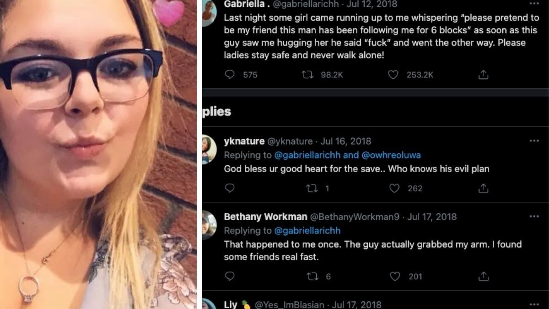Toggle retweet on yknature's reply
The height and width of the screenshot is (309, 549).
pyautogui.click(x=312, y=188)
